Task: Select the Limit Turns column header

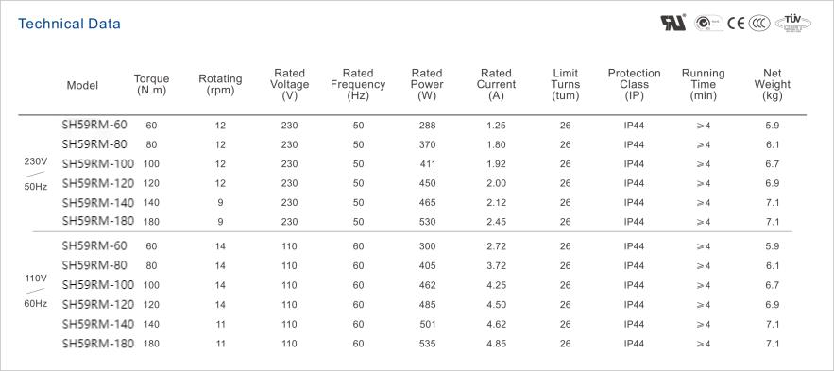Action: click(566, 85)
